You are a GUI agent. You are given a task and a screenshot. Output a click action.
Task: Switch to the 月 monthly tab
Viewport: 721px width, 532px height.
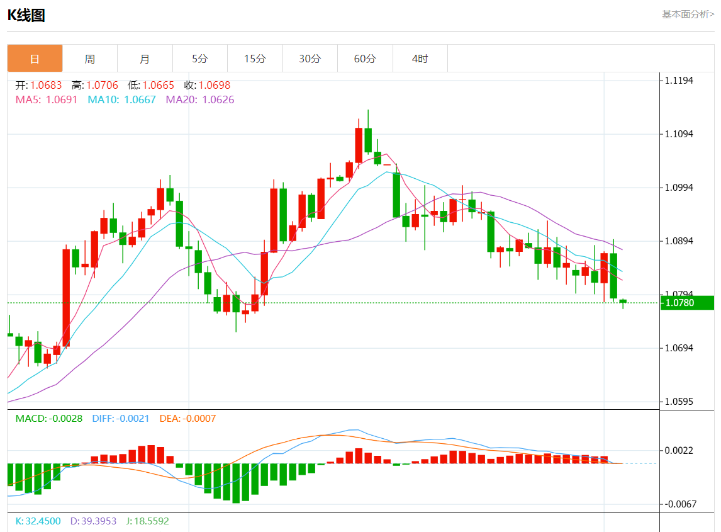coord(145,59)
